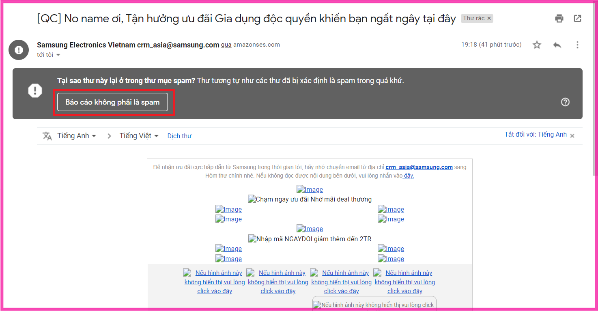Star this Samsung email
This screenshot has width=598, height=311.
537,45
